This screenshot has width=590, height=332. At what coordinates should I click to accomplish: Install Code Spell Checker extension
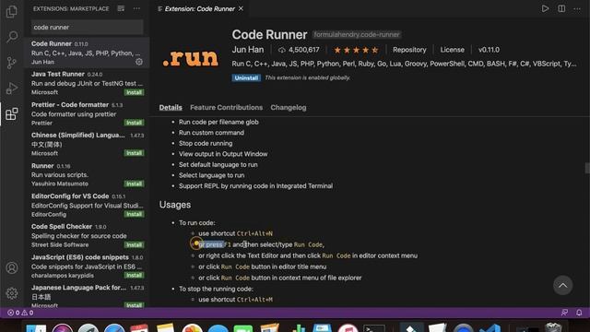(x=134, y=244)
